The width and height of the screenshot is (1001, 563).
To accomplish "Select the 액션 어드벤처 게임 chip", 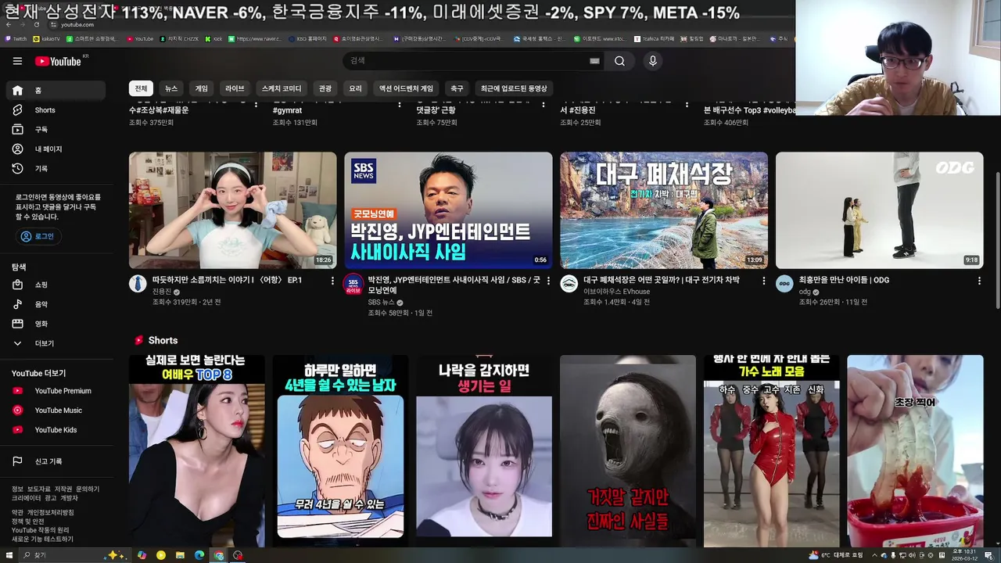I will coord(406,88).
